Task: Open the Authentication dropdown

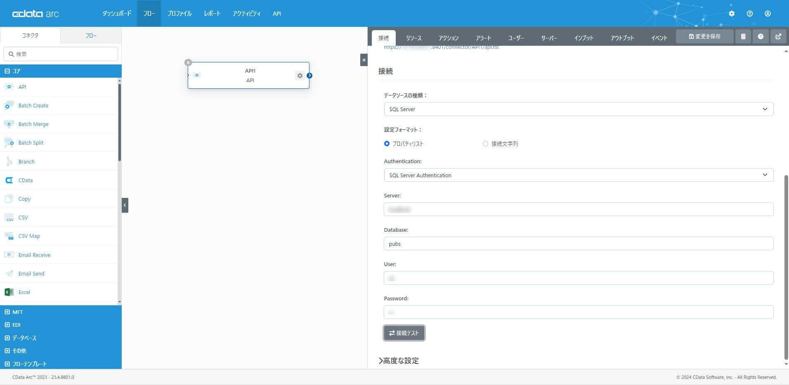Action: [x=579, y=175]
